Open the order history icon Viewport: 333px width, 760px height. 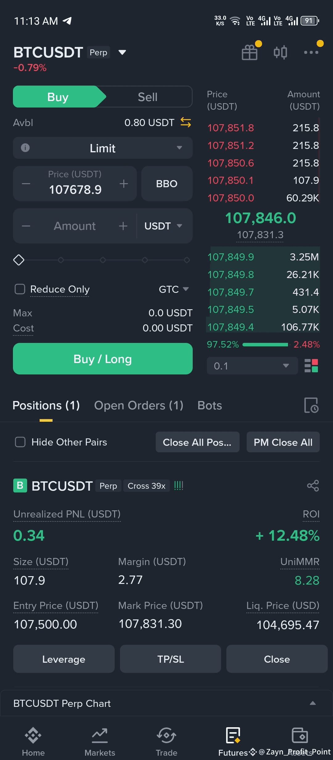click(x=311, y=405)
